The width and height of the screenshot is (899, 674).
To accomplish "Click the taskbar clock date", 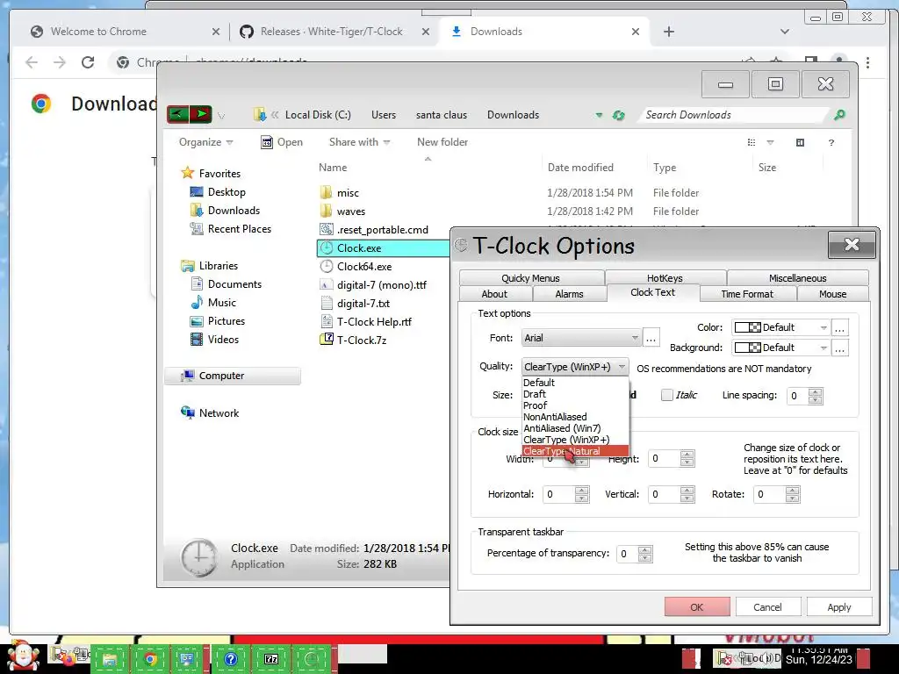I will (819, 660).
